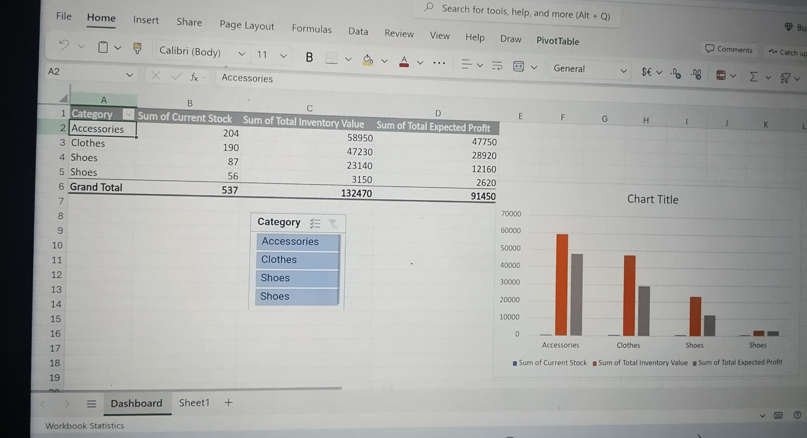
Task: Open the Name Box dropdown arrow
Action: (x=129, y=75)
